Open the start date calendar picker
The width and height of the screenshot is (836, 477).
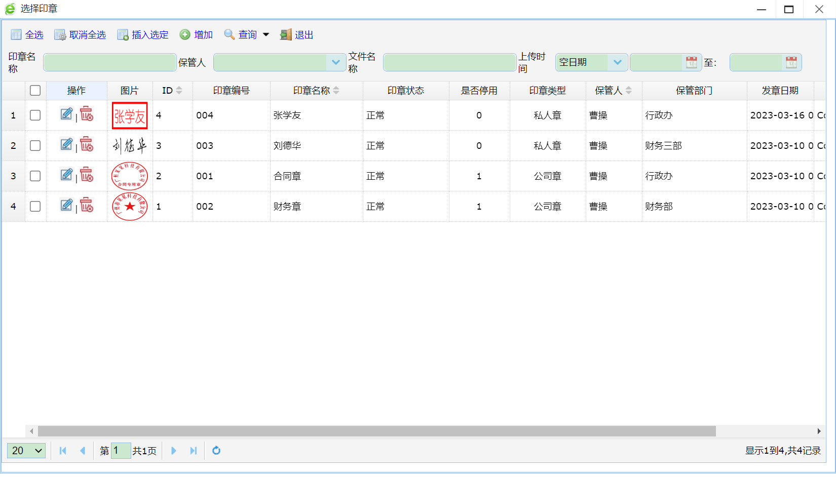691,62
